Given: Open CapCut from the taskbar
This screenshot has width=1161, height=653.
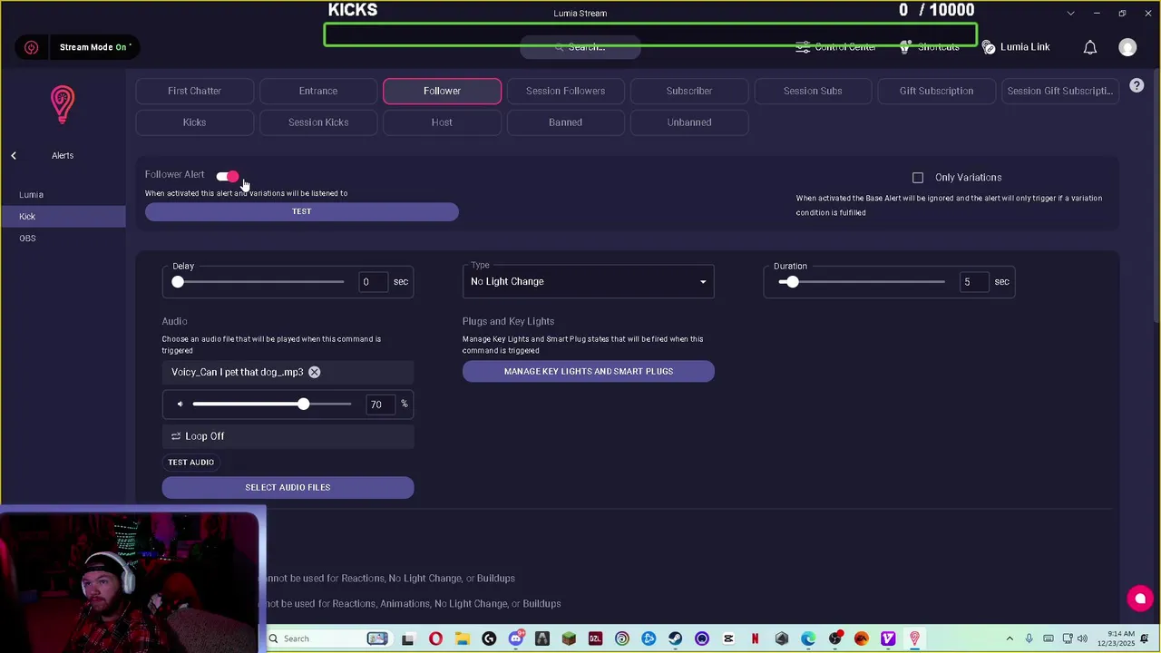Looking at the screenshot, I should [728, 638].
